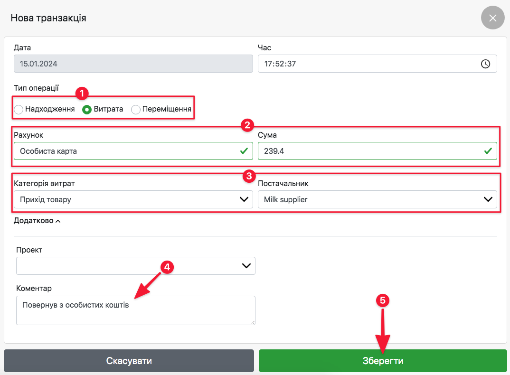The width and height of the screenshot is (510, 375).
Task: Click the green checkmark in the Рахунок field
Action: pyautogui.click(x=244, y=151)
